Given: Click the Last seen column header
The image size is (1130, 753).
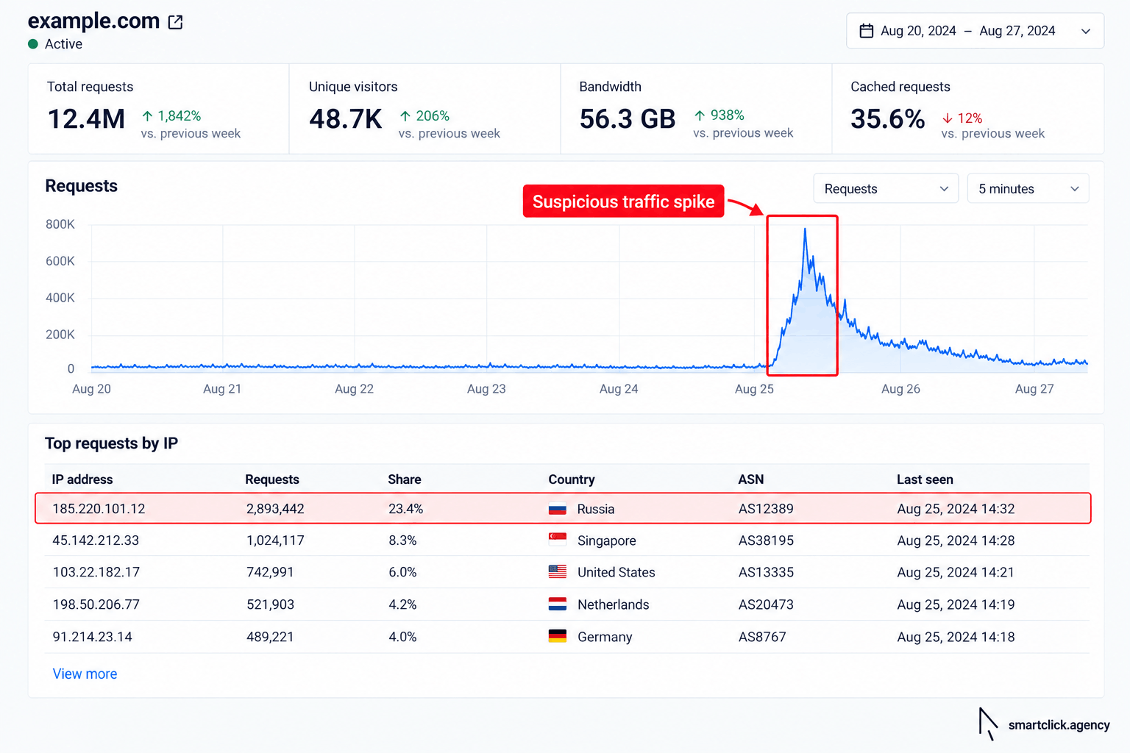Looking at the screenshot, I should click(925, 479).
